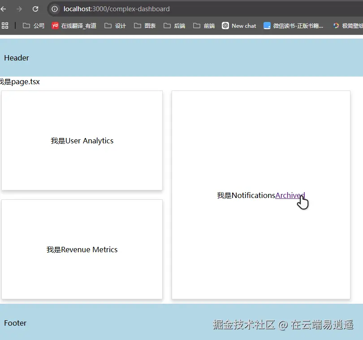Click the 我是User Analytics card text
The width and height of the screenshot is (363, 340).
[82, 141]
